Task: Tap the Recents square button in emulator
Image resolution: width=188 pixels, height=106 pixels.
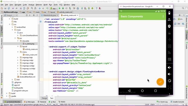Action: (155, 91)
